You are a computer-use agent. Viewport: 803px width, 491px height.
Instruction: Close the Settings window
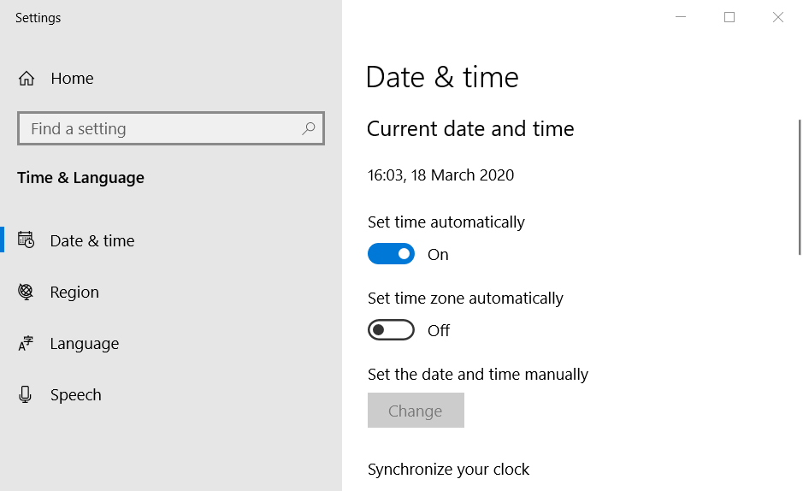pos(778,17)
